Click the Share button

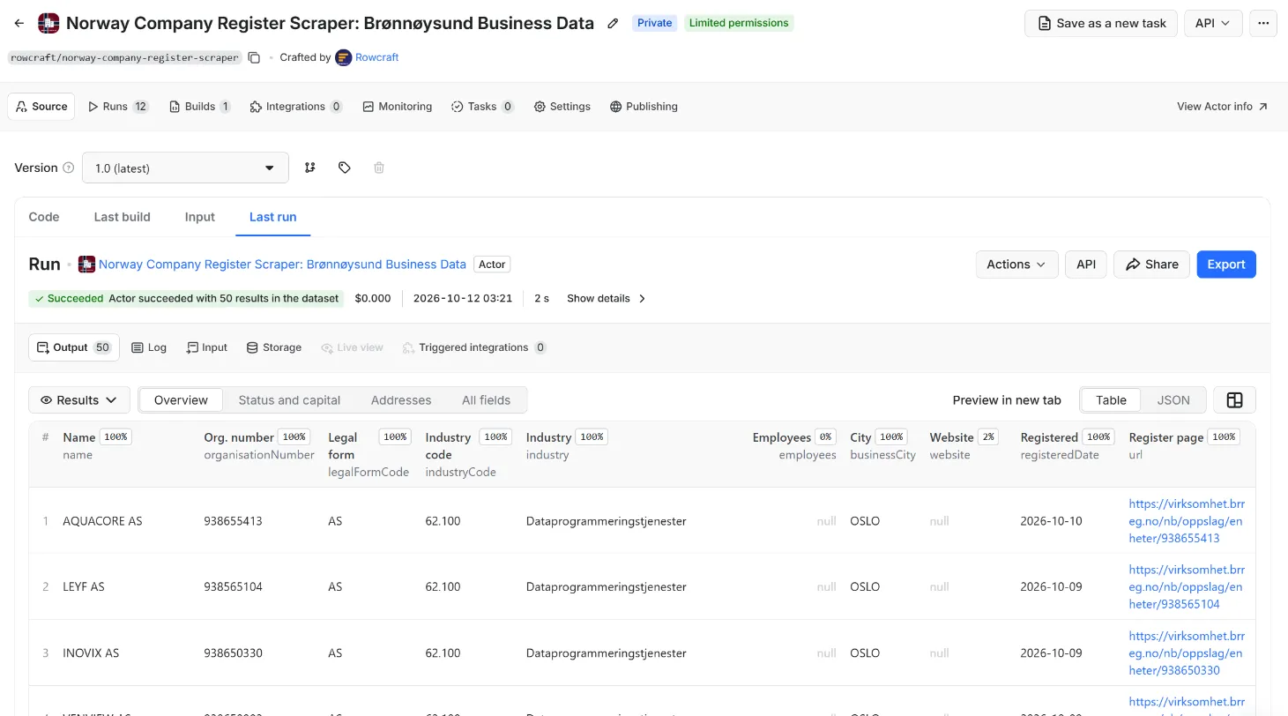click(1152, 265)
